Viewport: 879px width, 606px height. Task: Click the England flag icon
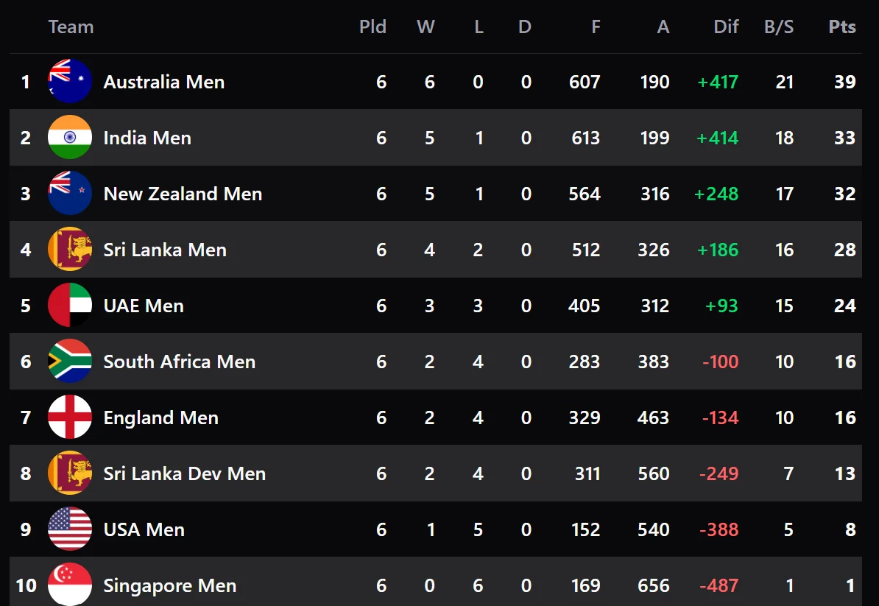[x=70, y=417]
